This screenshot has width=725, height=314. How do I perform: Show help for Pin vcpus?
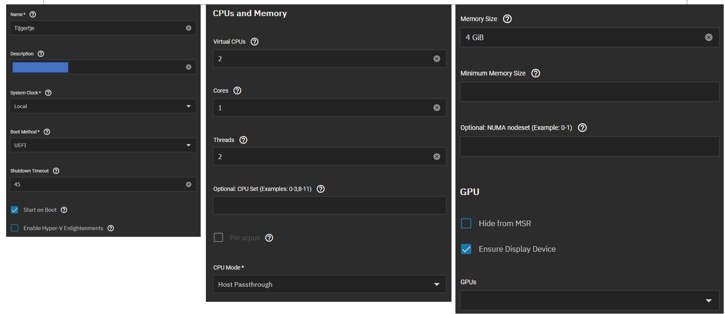pos(269,238)
